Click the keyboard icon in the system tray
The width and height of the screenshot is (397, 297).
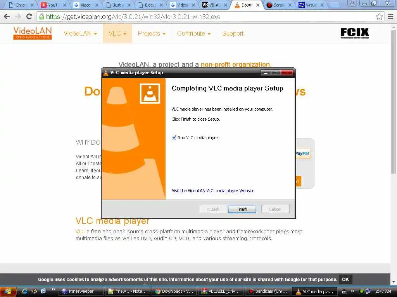[x=344, y=292]
